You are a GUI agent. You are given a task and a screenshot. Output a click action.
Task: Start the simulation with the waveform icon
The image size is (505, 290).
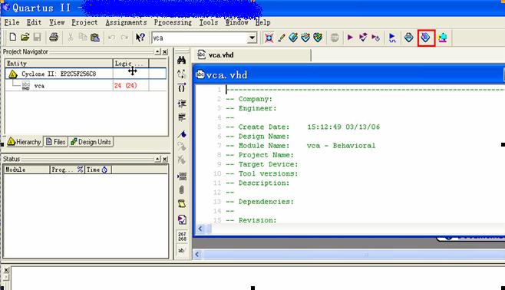[392, 38]
